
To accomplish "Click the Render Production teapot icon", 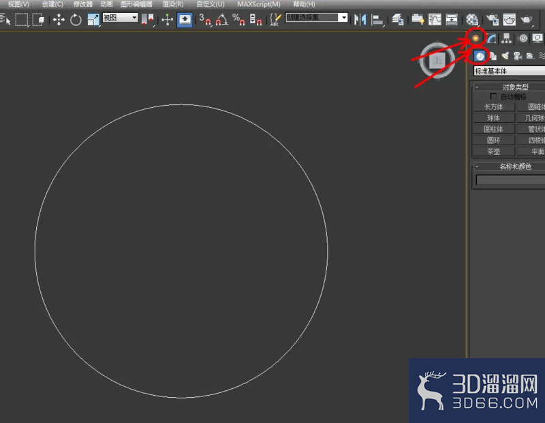I will (527, 20).
